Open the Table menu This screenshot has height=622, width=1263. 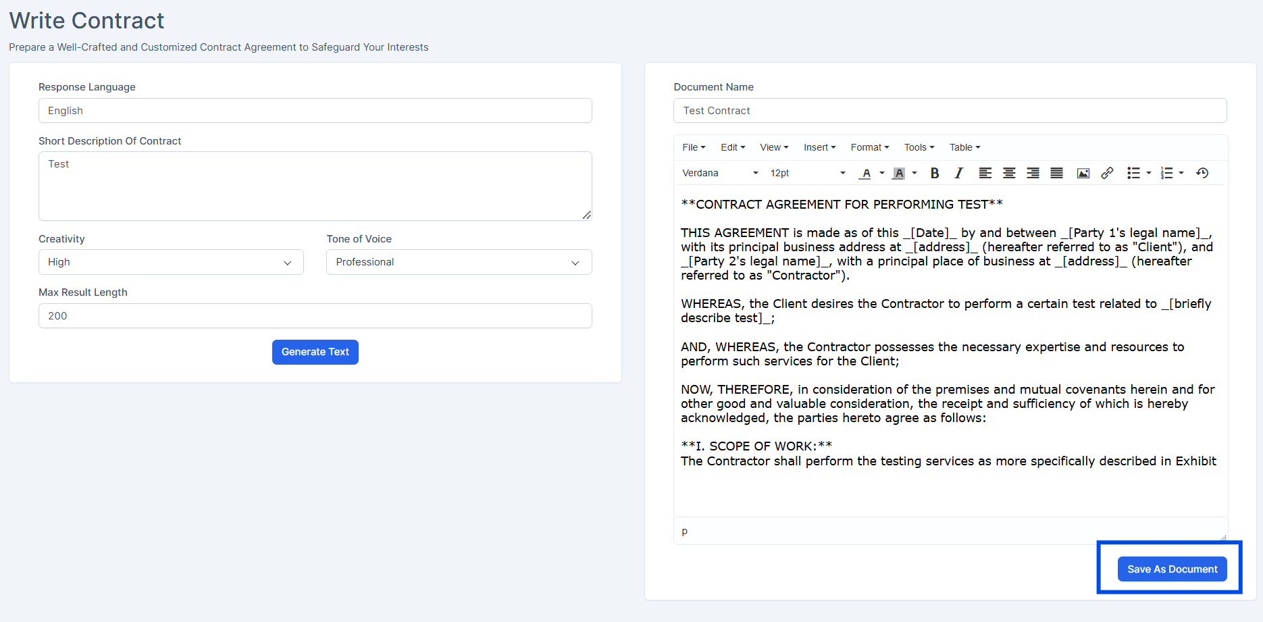pos(964,147)
